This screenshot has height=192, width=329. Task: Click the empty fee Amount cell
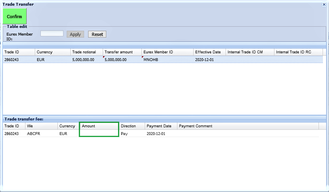tap(99, 133)
